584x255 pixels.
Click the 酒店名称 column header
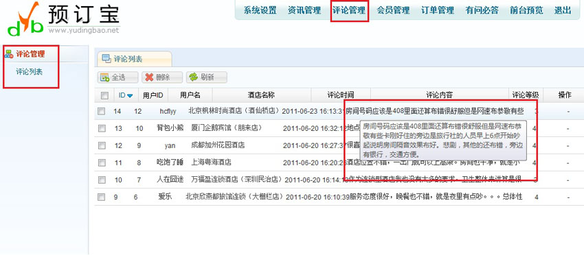[261, 95]
